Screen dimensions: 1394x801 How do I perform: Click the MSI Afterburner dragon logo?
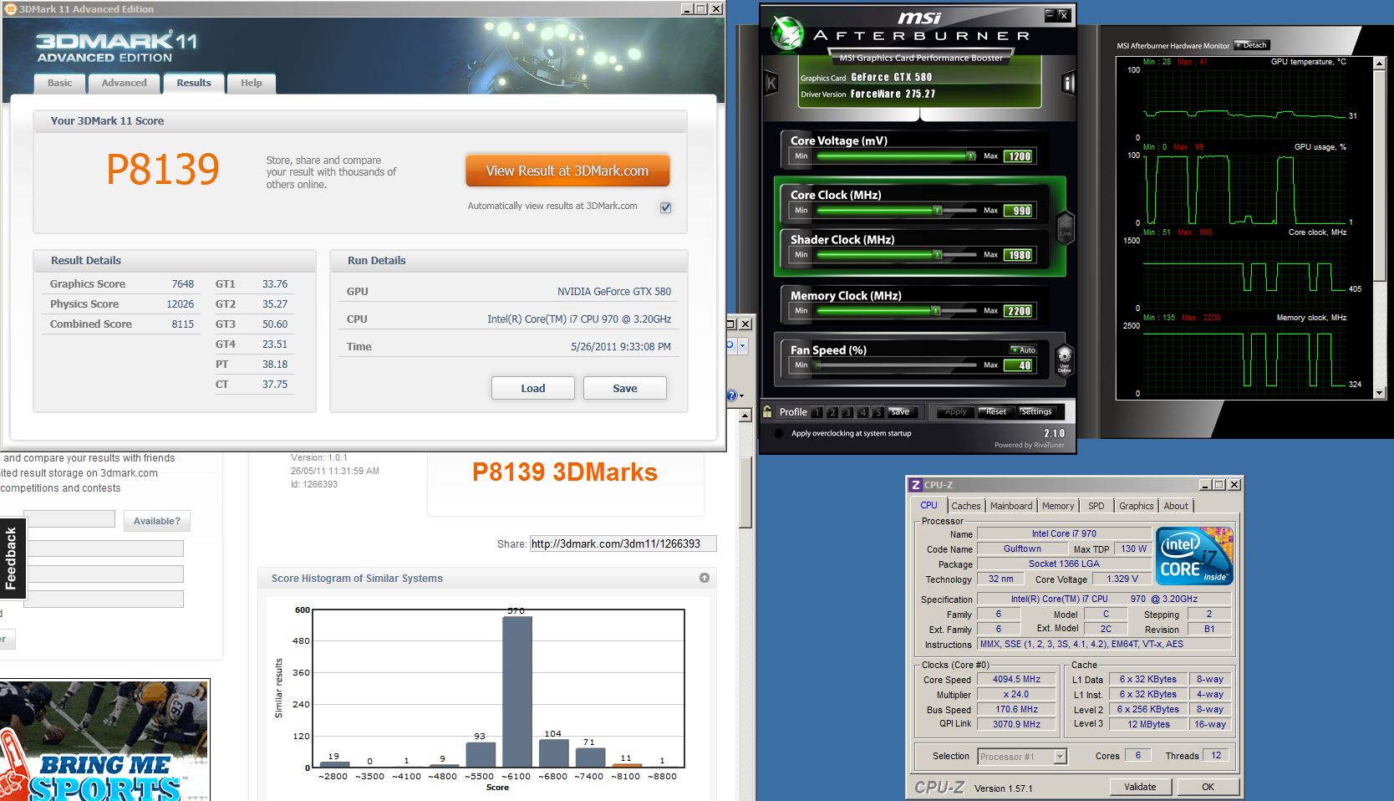[786, 33]
